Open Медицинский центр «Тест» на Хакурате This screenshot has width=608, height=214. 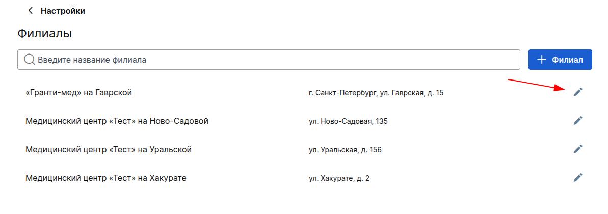(x=106, y=178)
